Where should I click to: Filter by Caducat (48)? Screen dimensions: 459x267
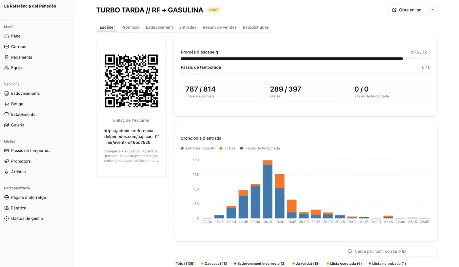point(214,263)
